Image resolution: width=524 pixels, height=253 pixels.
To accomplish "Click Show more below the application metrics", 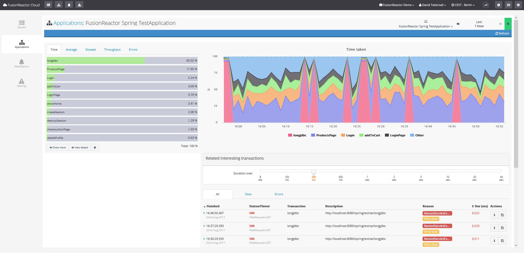I will 58,147.
